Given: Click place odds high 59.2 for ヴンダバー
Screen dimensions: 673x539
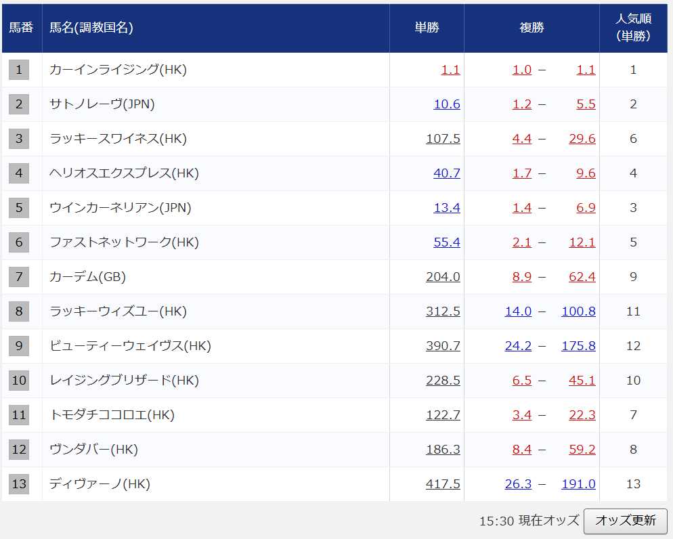Looking at the screenshot, I should 582,450.
